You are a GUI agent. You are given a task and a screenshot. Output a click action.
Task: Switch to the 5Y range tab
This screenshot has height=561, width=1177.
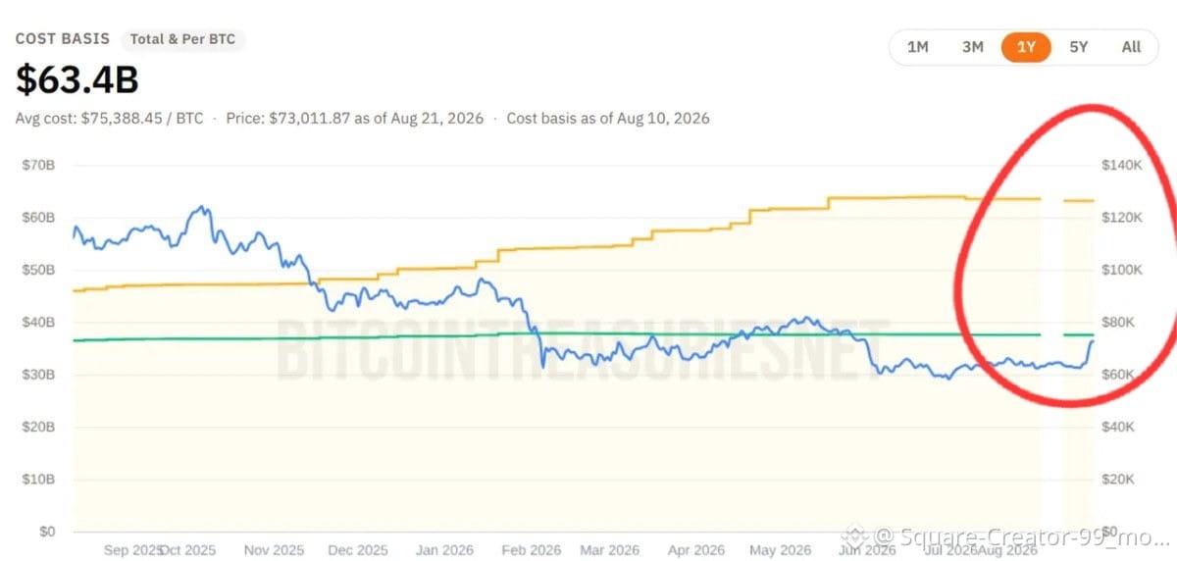pyautogui.click(x=1078, y=47)
